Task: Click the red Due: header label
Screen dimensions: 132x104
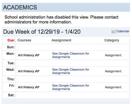Action: pyautogui.click(x=11, y=40)
